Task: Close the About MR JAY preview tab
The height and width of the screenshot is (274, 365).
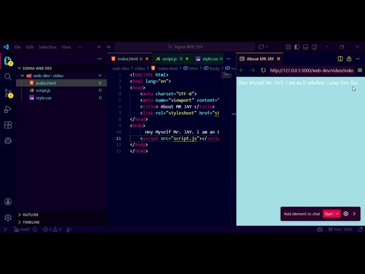Action: click(x=279, y=59)
